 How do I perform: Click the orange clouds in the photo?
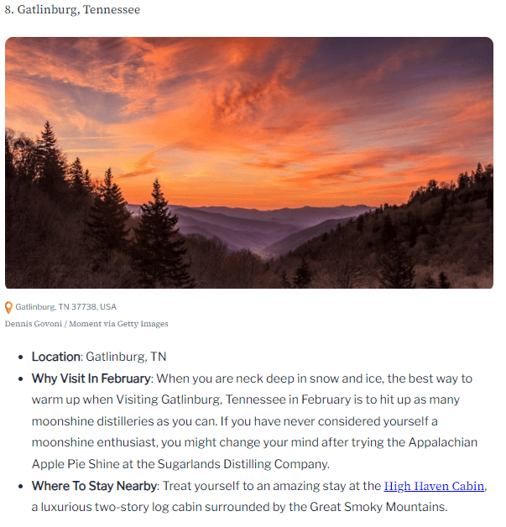pyautogui.click(x=252, y=101)
